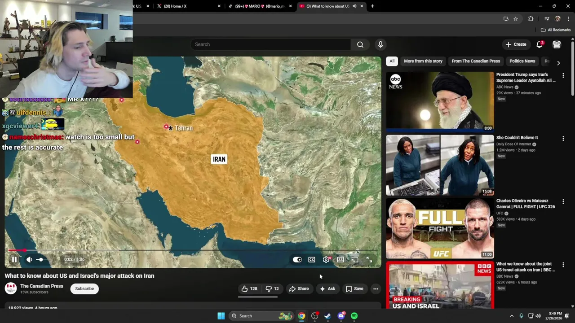Select Politics News chip
575x323 pixels.
tap(522, 61)
